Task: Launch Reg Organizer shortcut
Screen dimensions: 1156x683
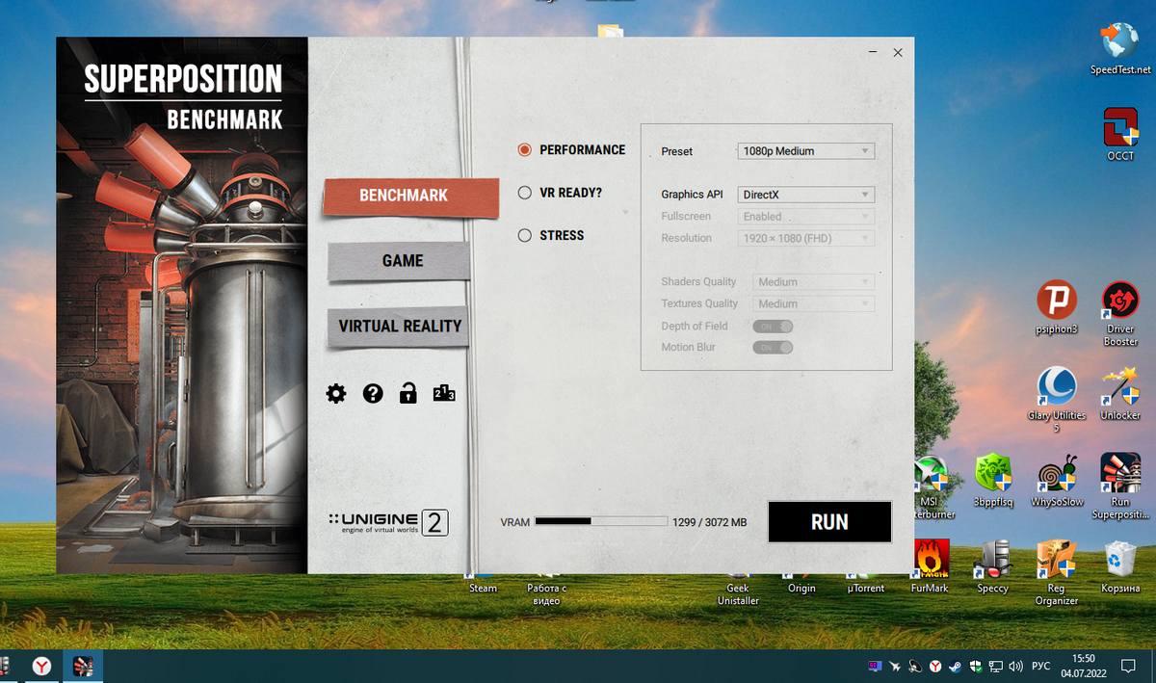Action: (1056, 572)
